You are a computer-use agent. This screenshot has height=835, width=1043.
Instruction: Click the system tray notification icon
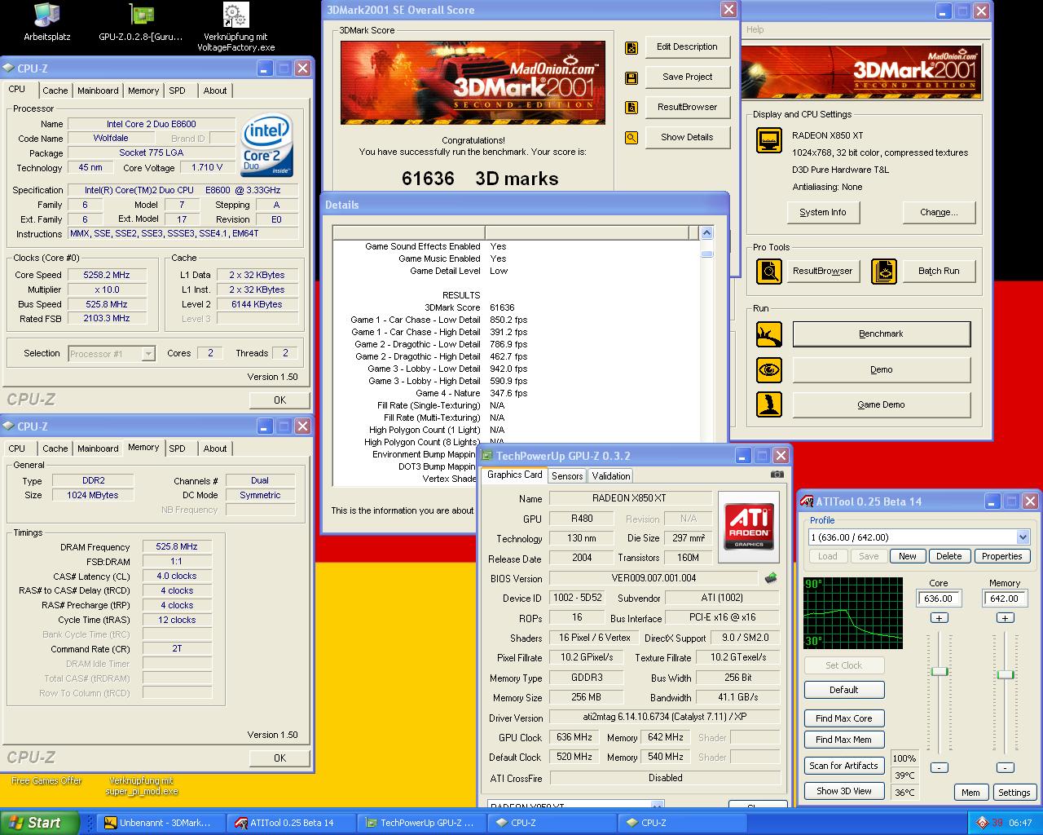pos(984,823)
